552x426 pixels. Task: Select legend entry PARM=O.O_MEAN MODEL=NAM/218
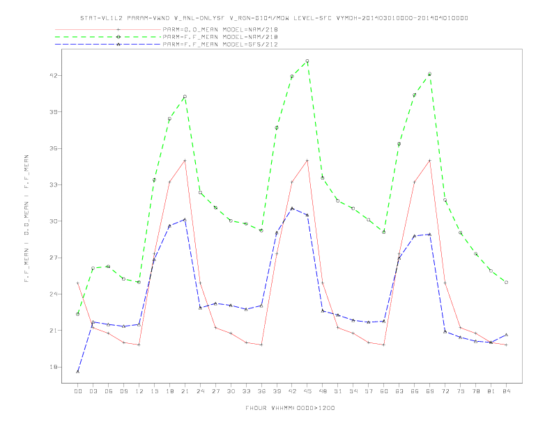(220, 29)
